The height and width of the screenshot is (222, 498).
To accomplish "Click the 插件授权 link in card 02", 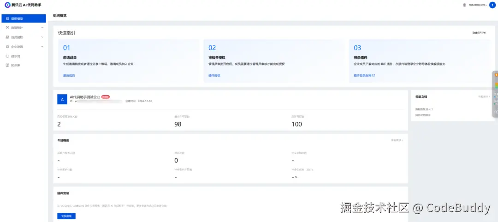I will coord(214,75).
